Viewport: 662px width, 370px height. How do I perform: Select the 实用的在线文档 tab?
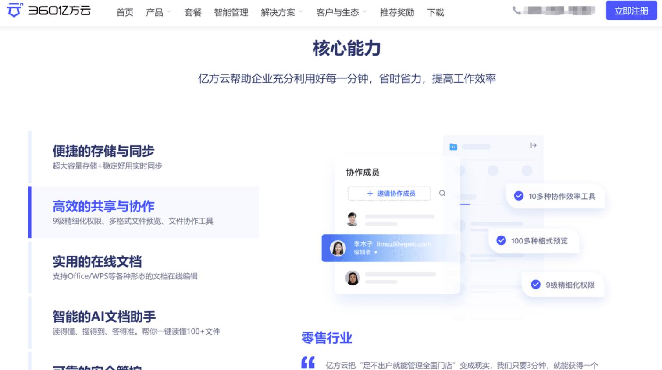coord(144,267)
